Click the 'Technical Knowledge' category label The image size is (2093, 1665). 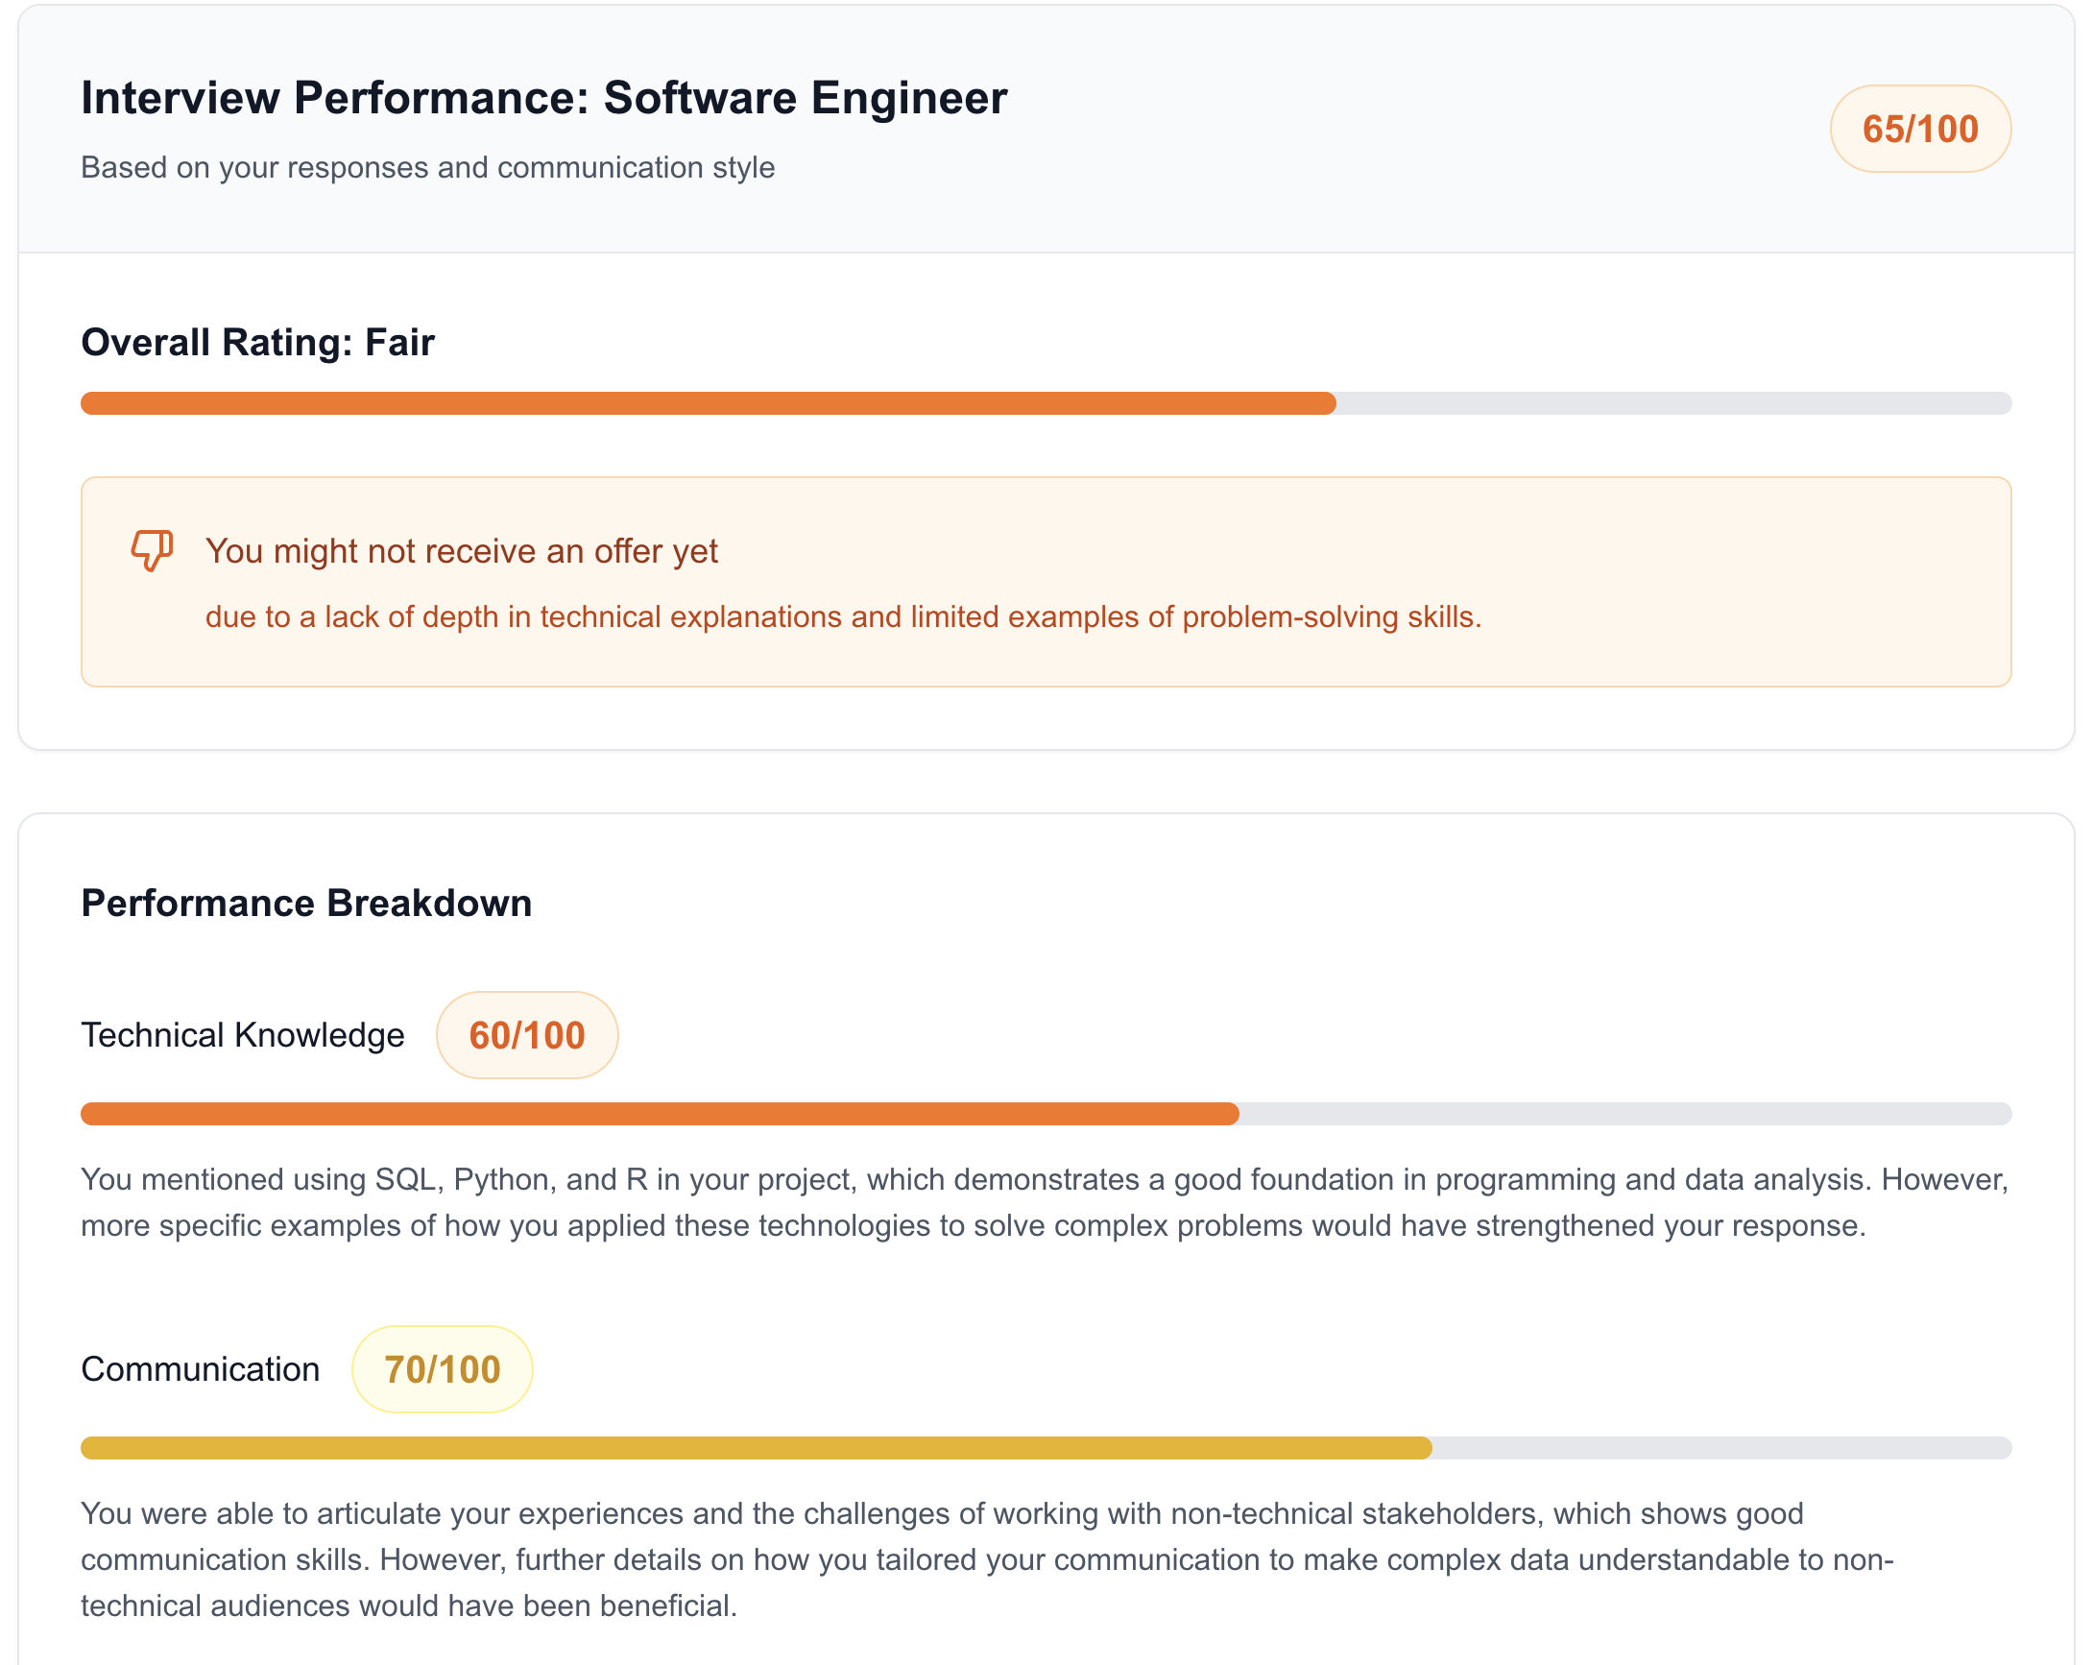[242, 1035]
